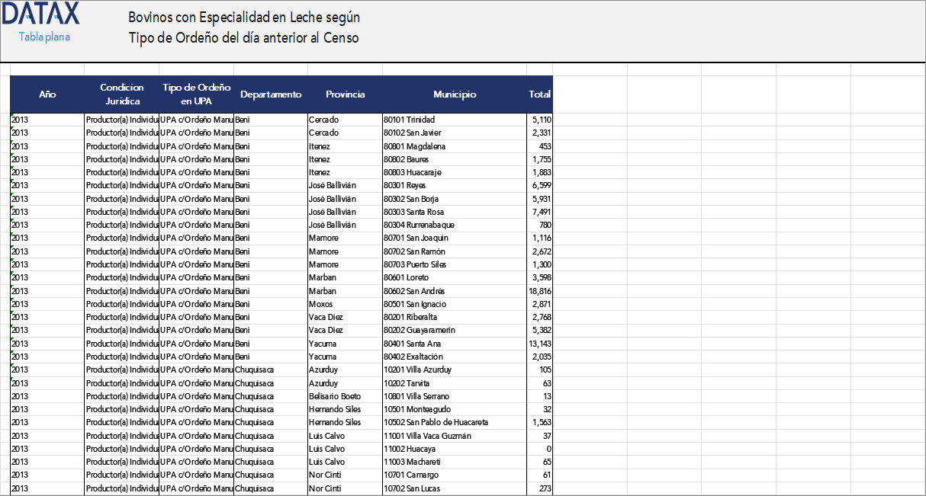Click the Condicion Juridica column header
Screen dimensions: 926x496
[x=122, y=94]
